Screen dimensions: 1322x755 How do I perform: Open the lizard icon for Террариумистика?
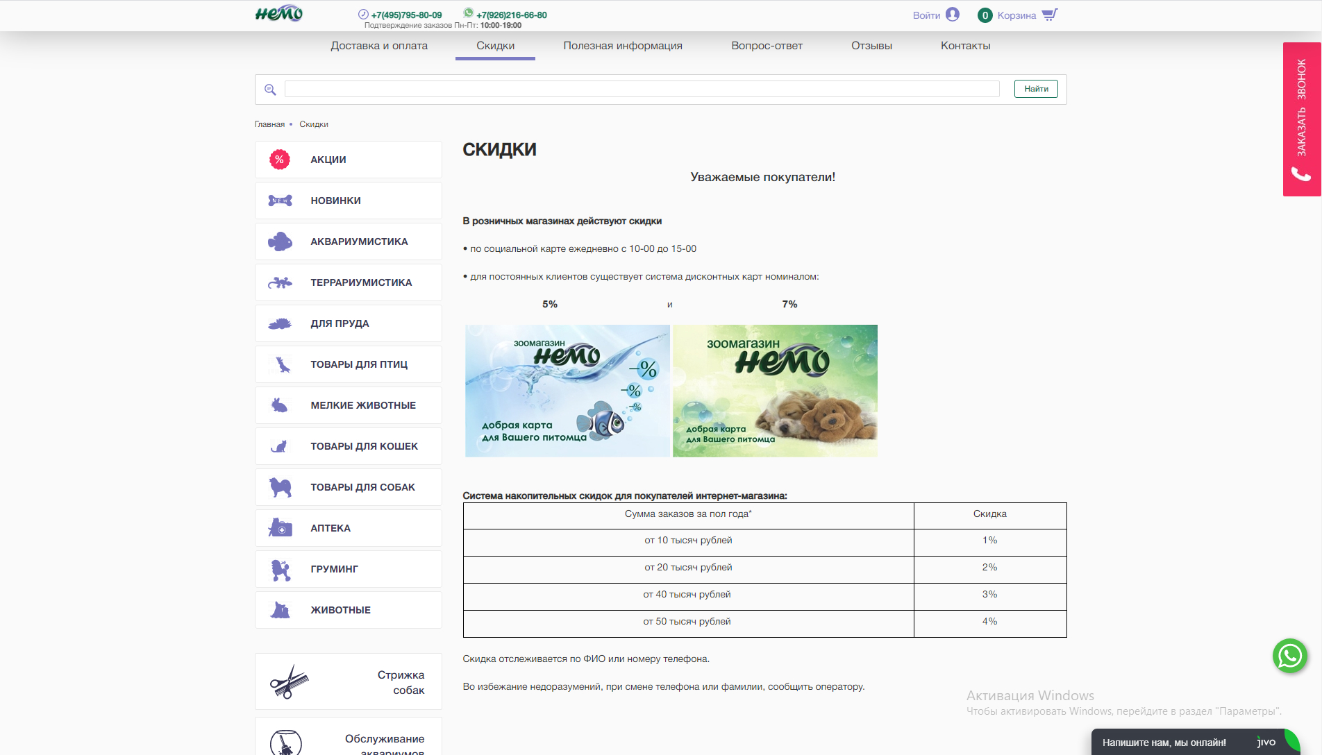280,282
